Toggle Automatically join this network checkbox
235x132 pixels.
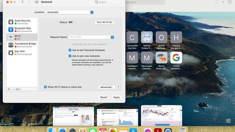(x=70, y=44)
